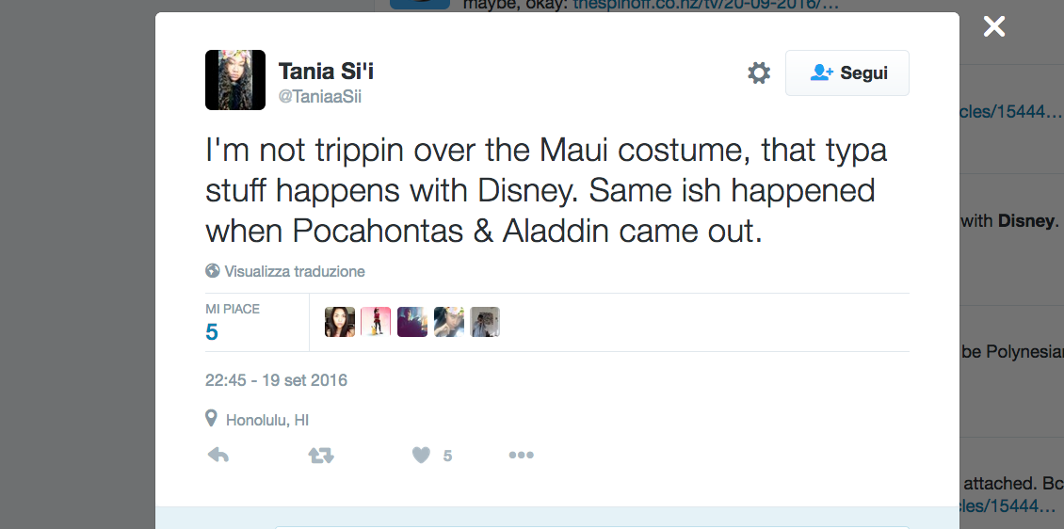Close the tweet overlay with X

(x=994, y=26)
